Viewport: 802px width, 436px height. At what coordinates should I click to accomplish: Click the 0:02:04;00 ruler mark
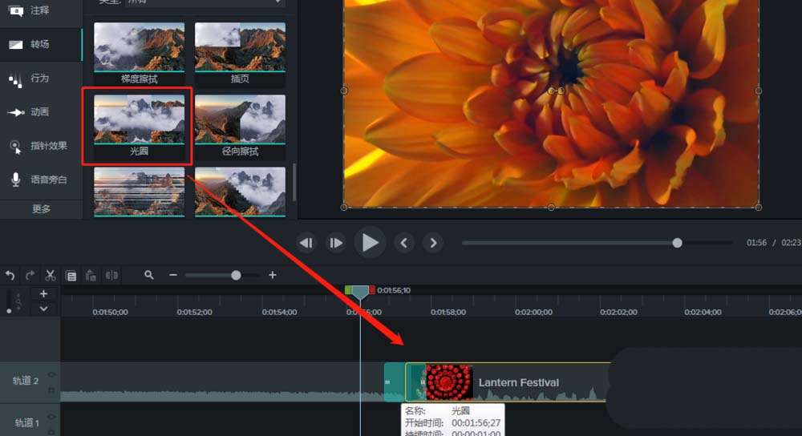click(703, 313)
